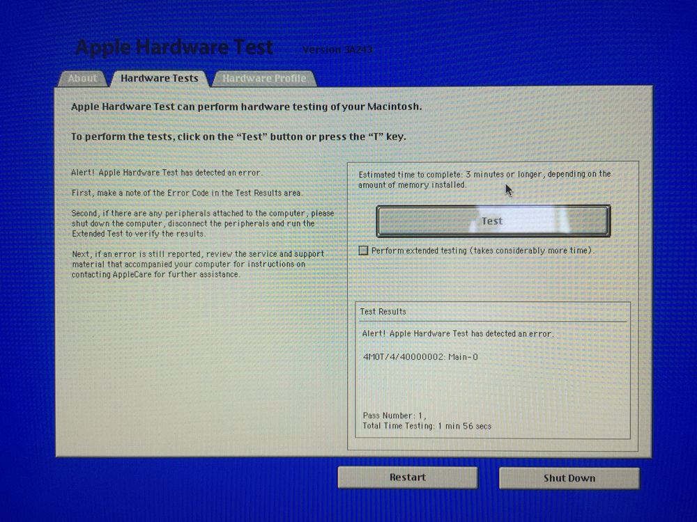Click the Shut Down button
This screenshot has width=697, height=522.
pyautogui.click(x=569, y=478)
